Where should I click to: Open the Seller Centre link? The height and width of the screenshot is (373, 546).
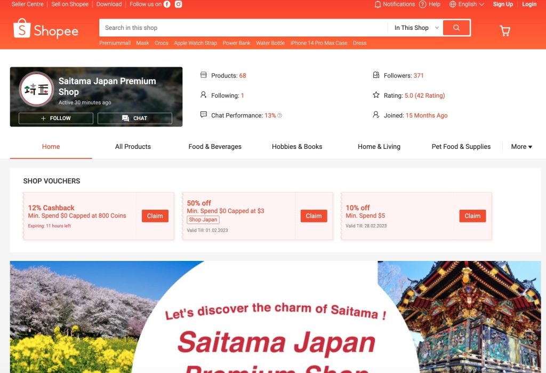(28, 4)
